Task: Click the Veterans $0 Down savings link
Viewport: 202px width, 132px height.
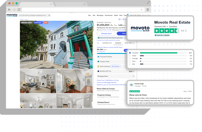Action: 110,47
